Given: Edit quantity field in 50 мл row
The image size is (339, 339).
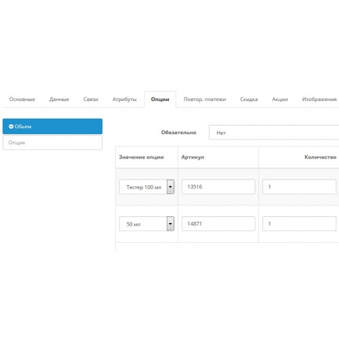Looking at the screenshot, I should coord(299,224).
